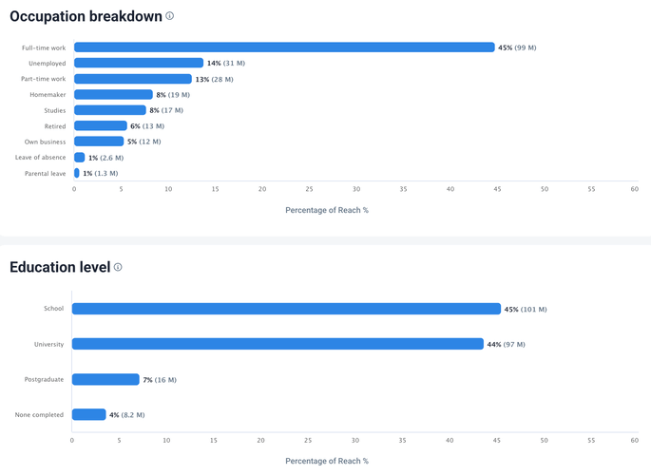
Task: Click the 45% (101 M) School value label
Action: [526, 309]
